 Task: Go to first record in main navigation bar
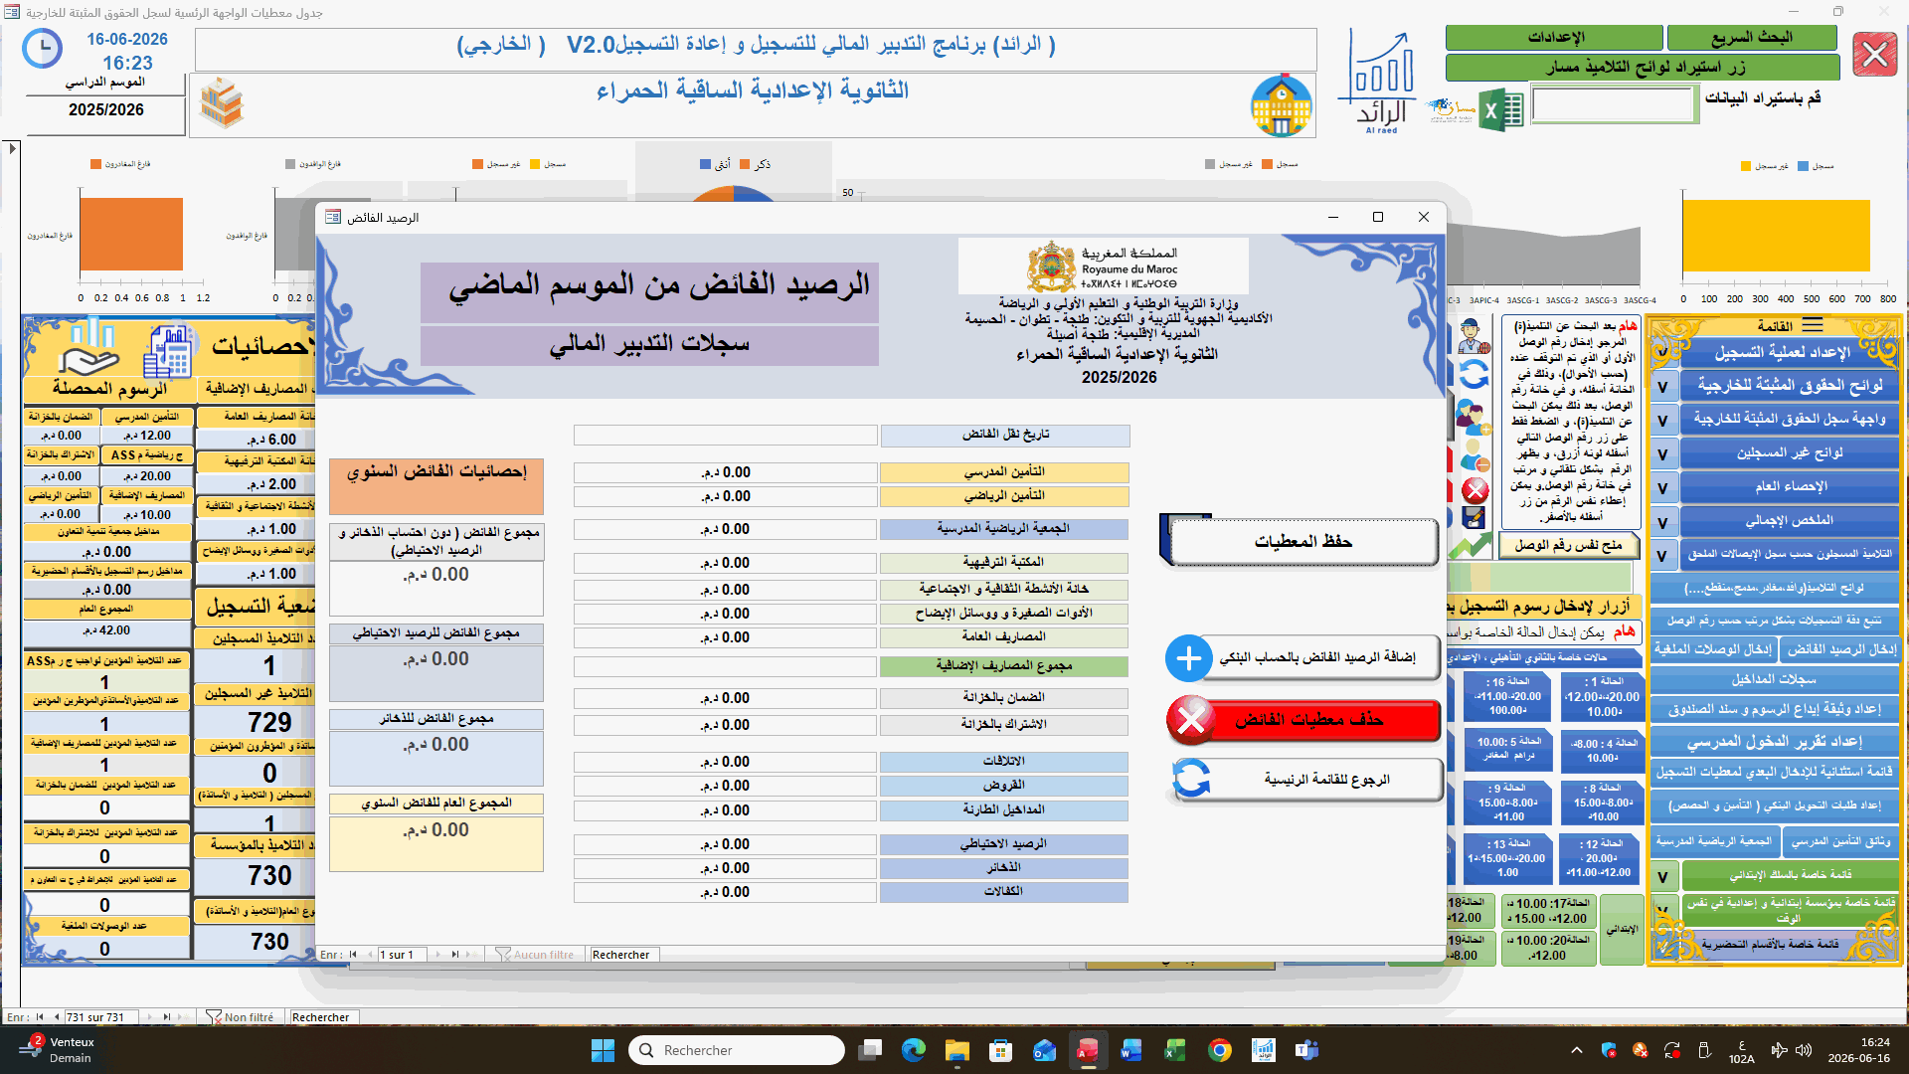[40, 1017]
